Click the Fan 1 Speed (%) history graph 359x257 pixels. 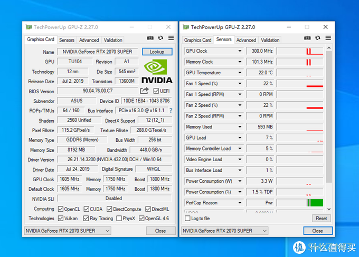(x=300, y=83)
